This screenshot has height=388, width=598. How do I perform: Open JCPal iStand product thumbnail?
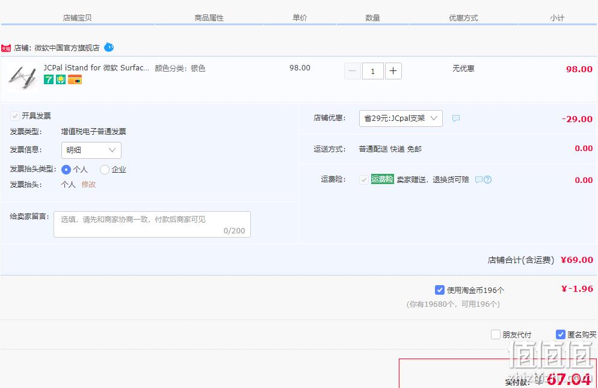(22, 78)
